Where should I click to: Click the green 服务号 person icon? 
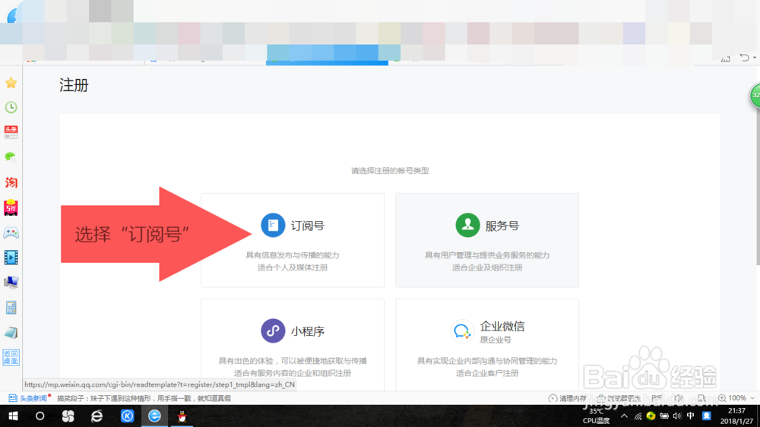467,226
